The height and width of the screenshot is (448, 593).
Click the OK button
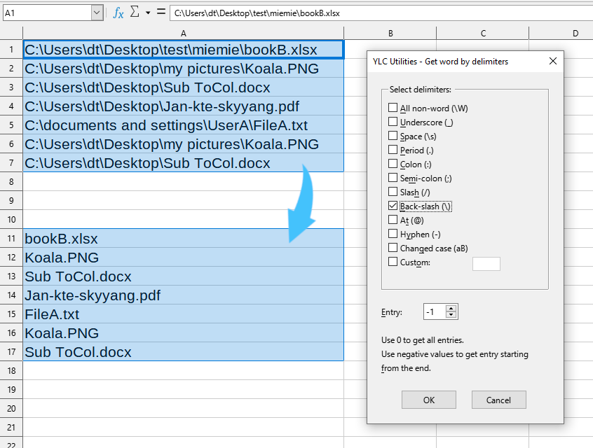[x=428, y=400]
